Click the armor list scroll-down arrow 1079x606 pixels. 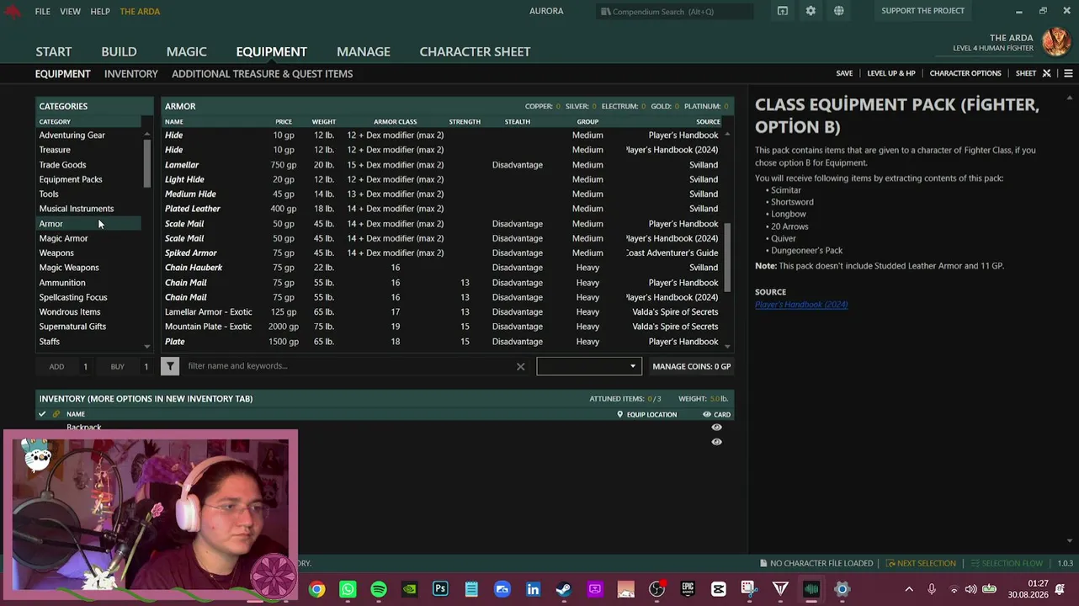click(727, 346)
